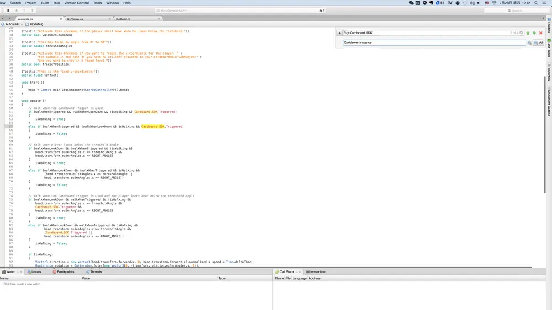Click the Replace All button
The width and height of the screenshot is (552, 310).
[x=539, y=42]
